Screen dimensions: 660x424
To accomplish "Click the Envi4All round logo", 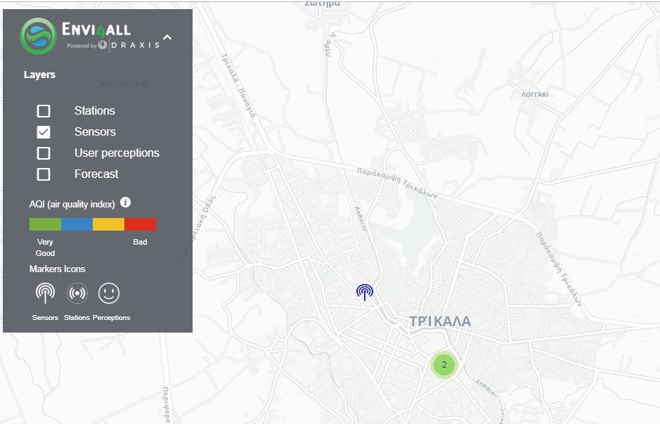I will [39, 36].
